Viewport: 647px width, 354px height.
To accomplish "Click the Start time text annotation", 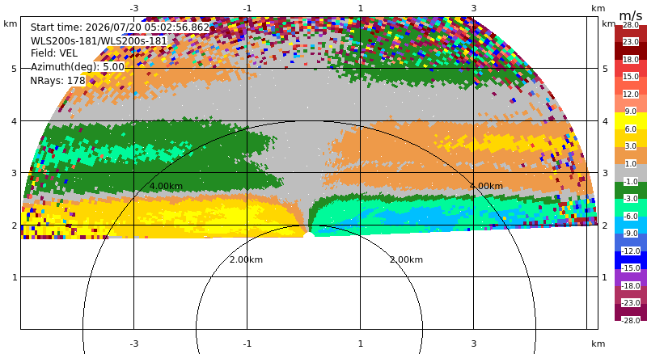I will coord(120,27).
